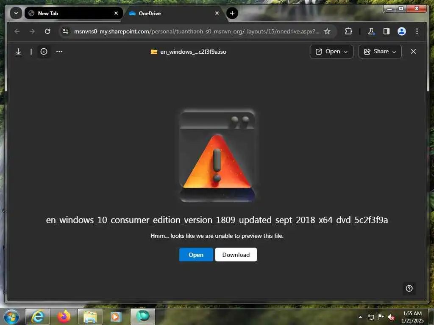Expand the tab search dropdown arrow
The height and width of the screenshot is (325, 434).
point(16,13)
